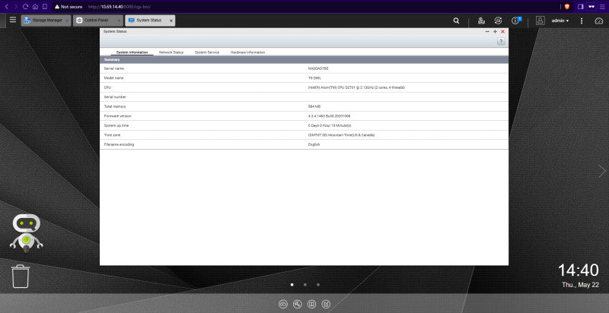Click the Mountain Time zone value

coord(341,134)
